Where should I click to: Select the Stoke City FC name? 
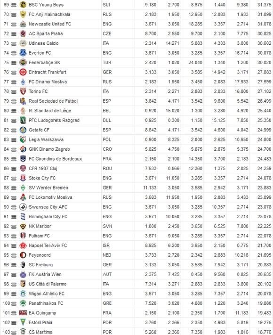pyautogui.click(x=42, y=178)
